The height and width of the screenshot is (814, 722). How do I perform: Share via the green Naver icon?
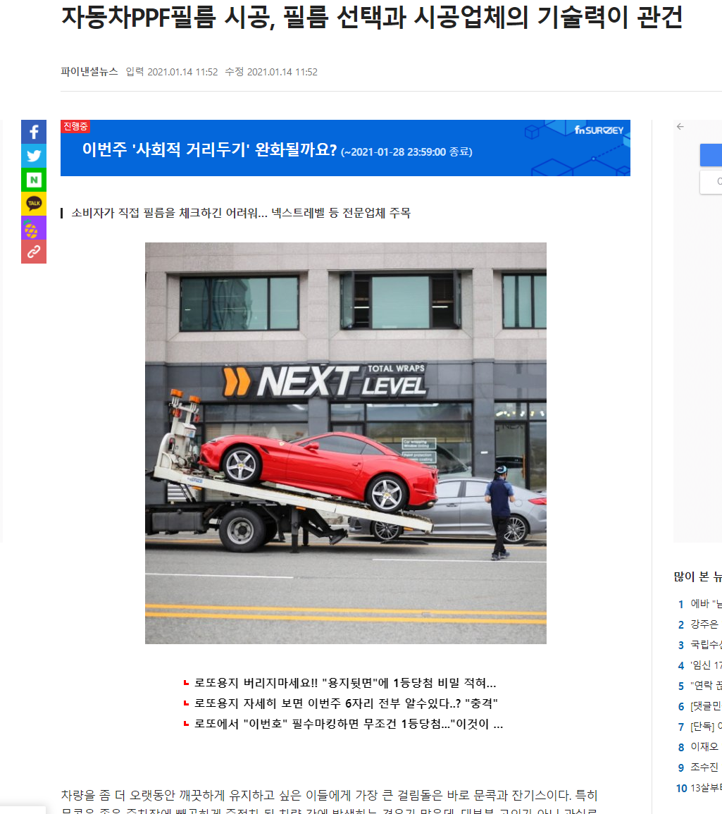click(x=34, y=180)
